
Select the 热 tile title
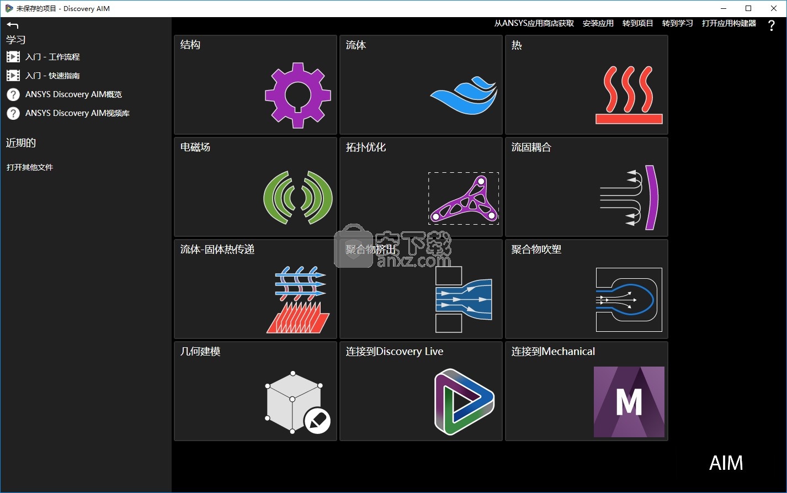coord(517,45)
